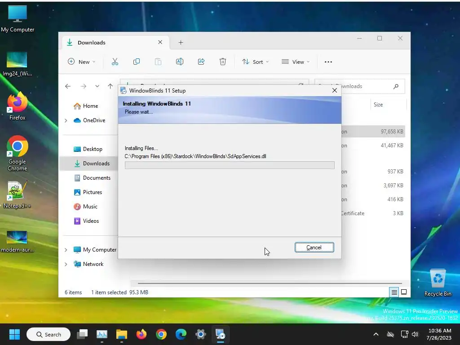
Task: Click the Copy icon in File Explorer toolbar
Action: coord(137,62)
